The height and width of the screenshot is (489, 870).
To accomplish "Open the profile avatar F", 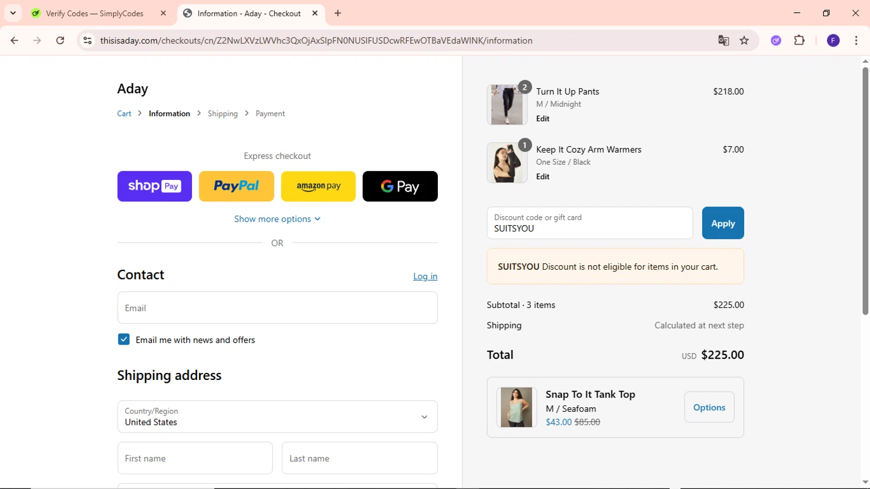I will point(833,41).
